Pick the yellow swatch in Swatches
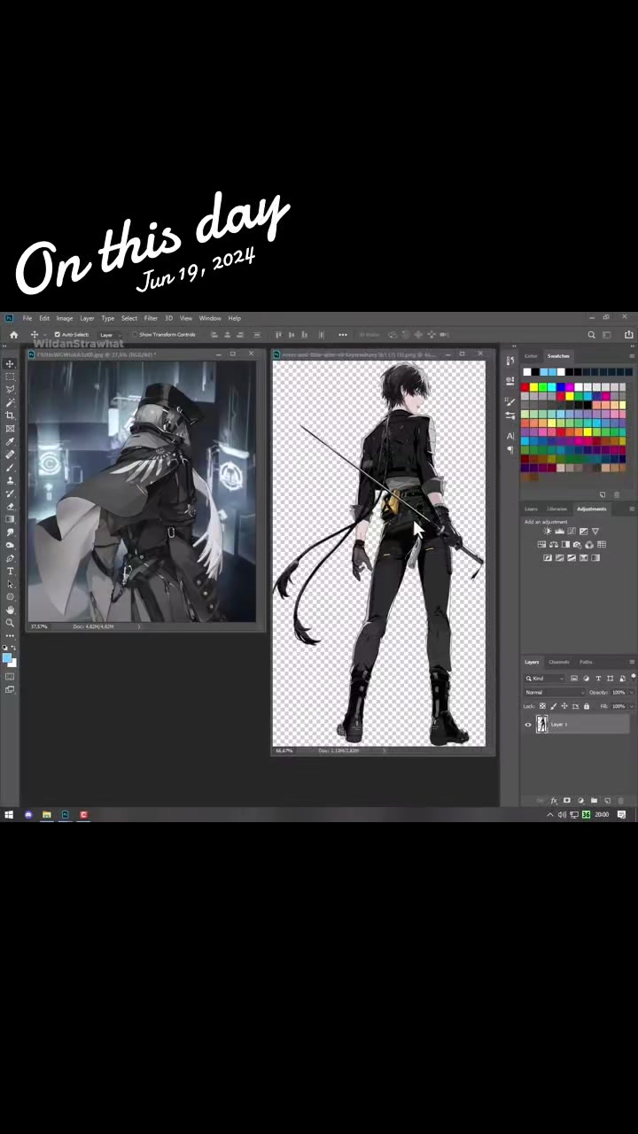 pos(533,387)
